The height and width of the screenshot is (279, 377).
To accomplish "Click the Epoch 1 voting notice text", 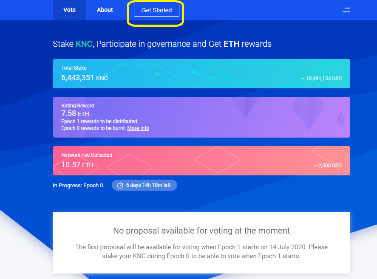I will 201,251.
